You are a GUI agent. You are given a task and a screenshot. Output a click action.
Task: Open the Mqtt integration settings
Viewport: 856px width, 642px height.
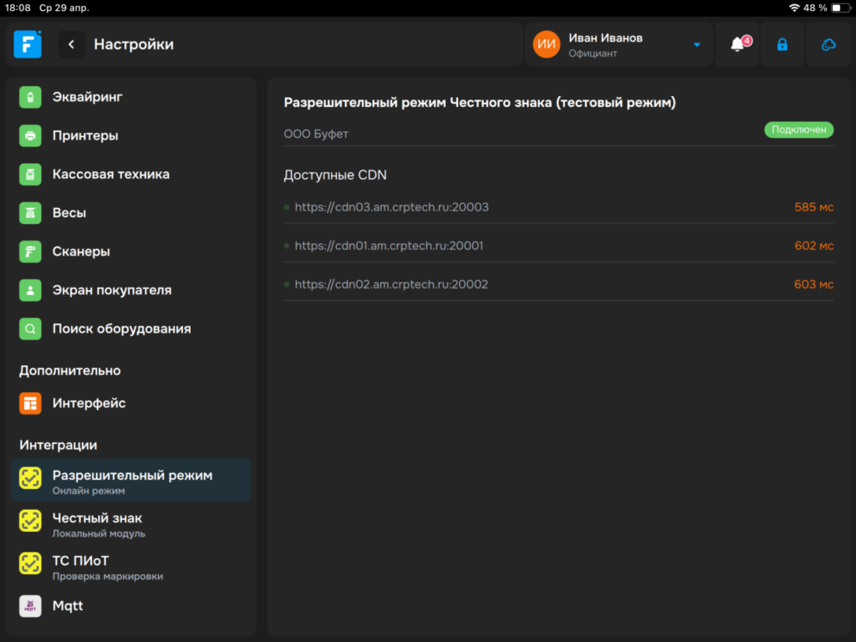[130, 606]
